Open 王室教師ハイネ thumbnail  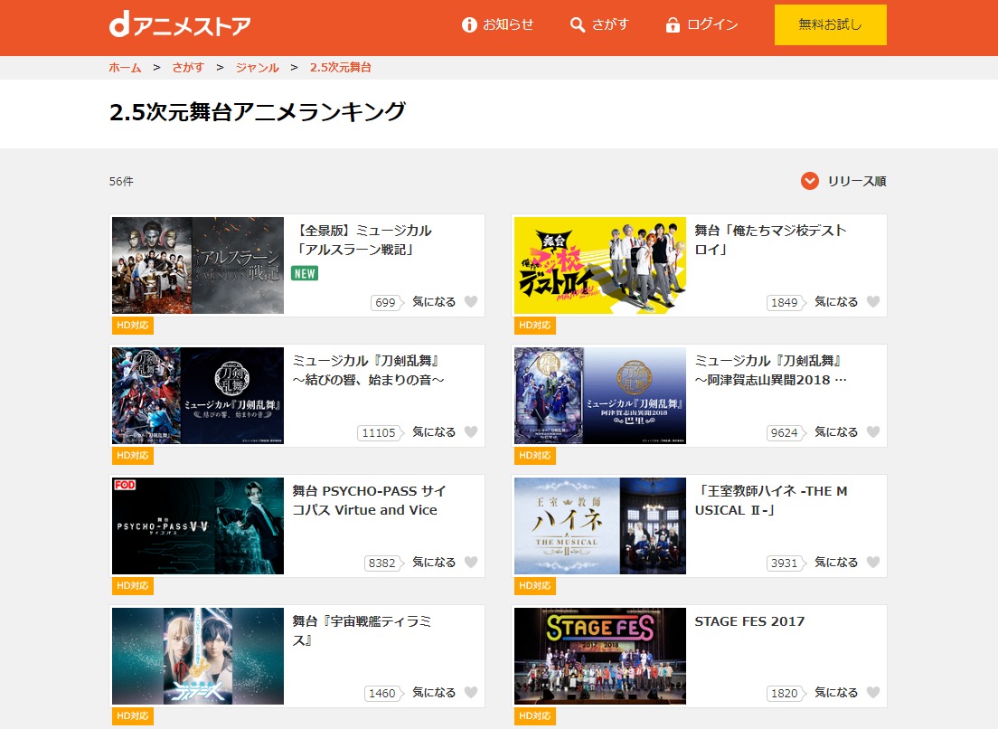pyautogui.click(x=600, y=525)
